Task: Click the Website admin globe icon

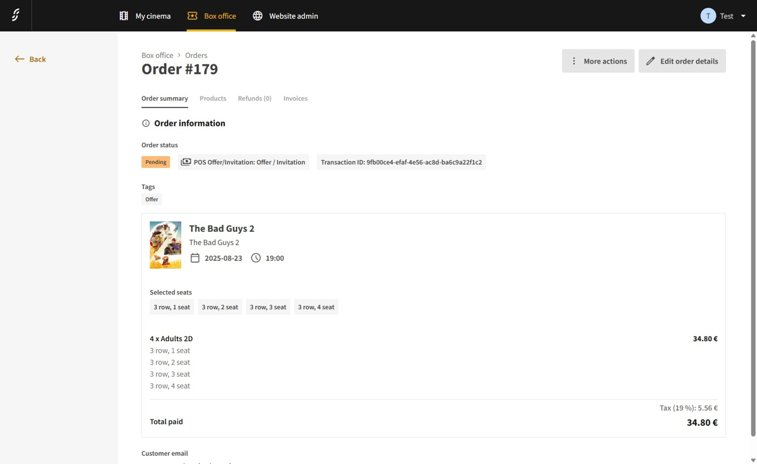Action: pos(258,16)
